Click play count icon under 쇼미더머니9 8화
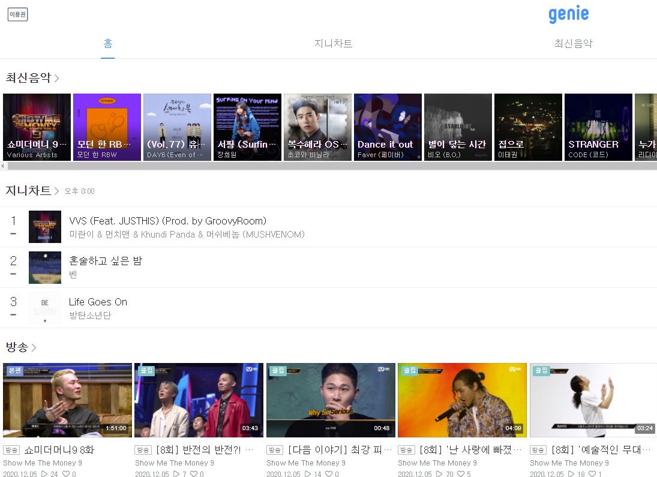Image resolution: width=657 pixels, height=477 pixels. pyautogui.click(x=44, y=474)
